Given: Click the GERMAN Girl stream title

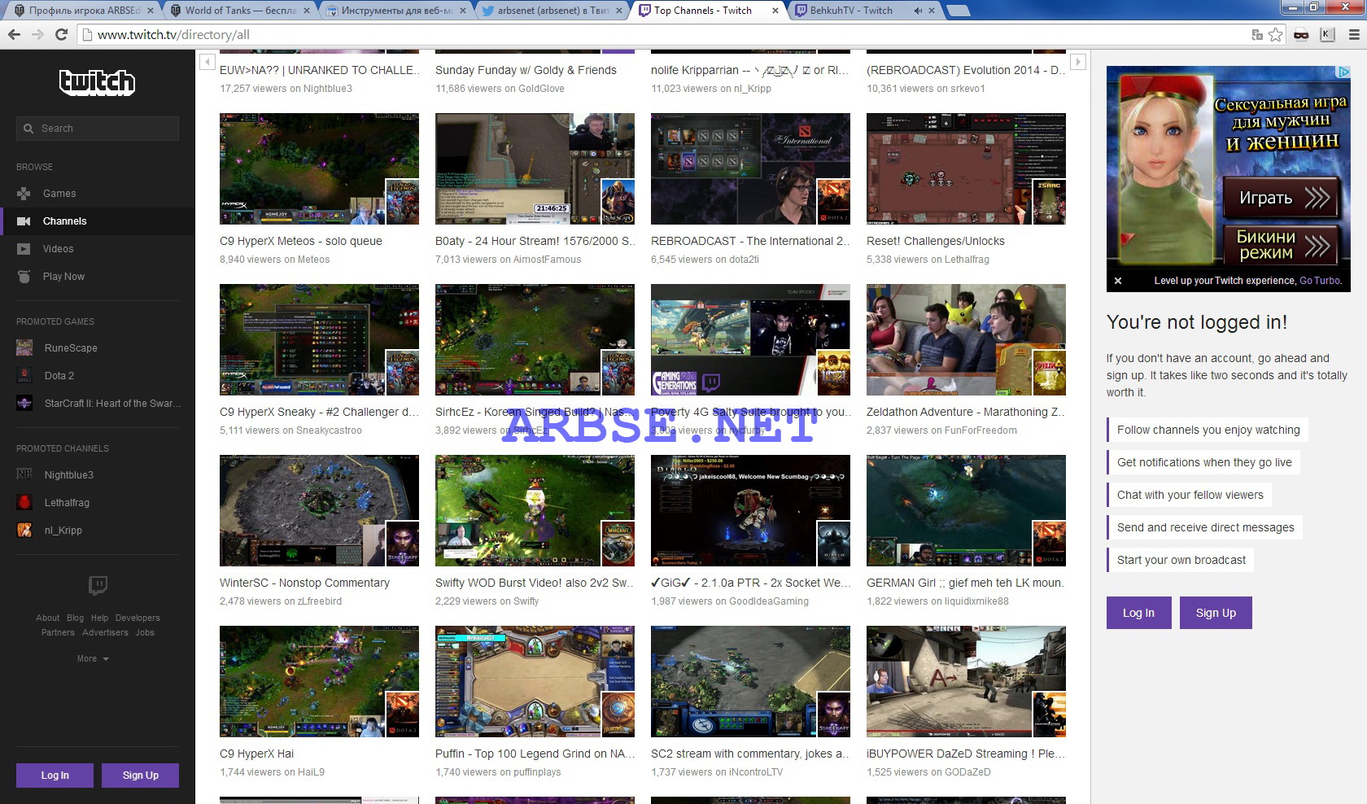Looking at the screenshot, I should [965, 583].
